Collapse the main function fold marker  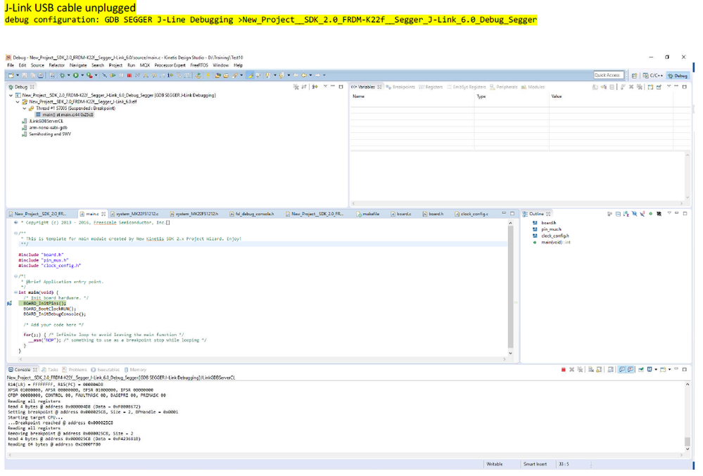click(15, 292)
